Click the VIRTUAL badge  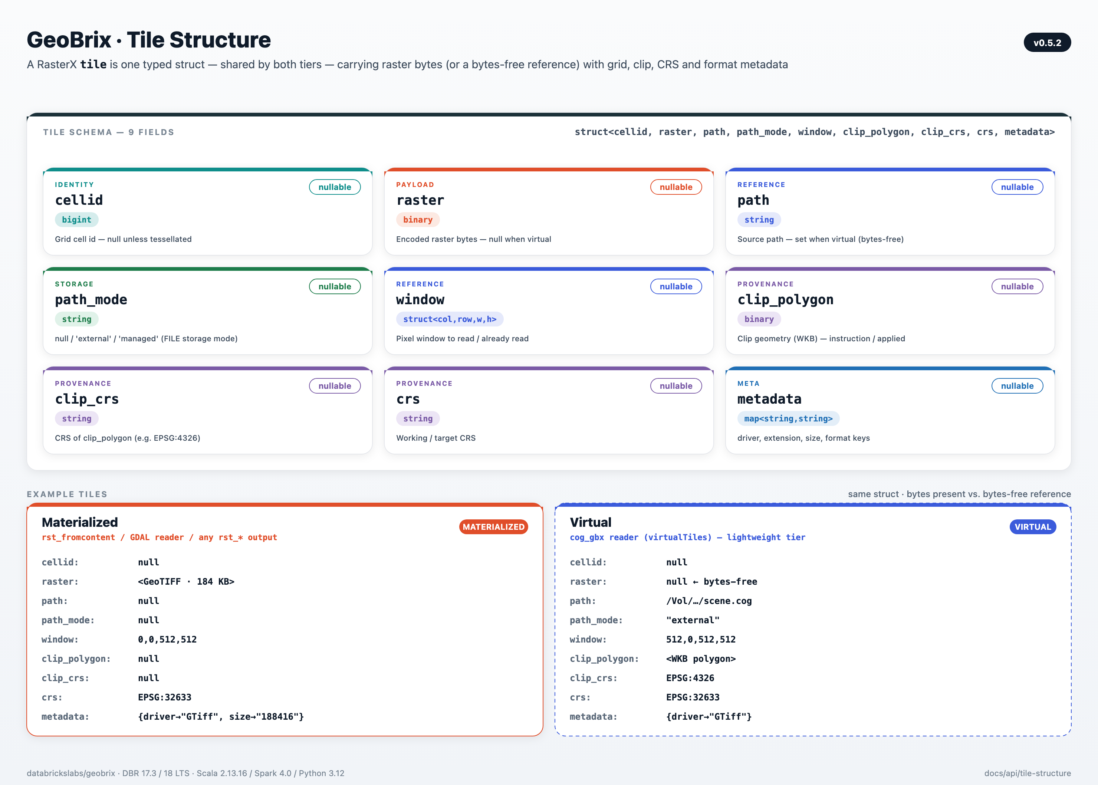click(1033, 527)
